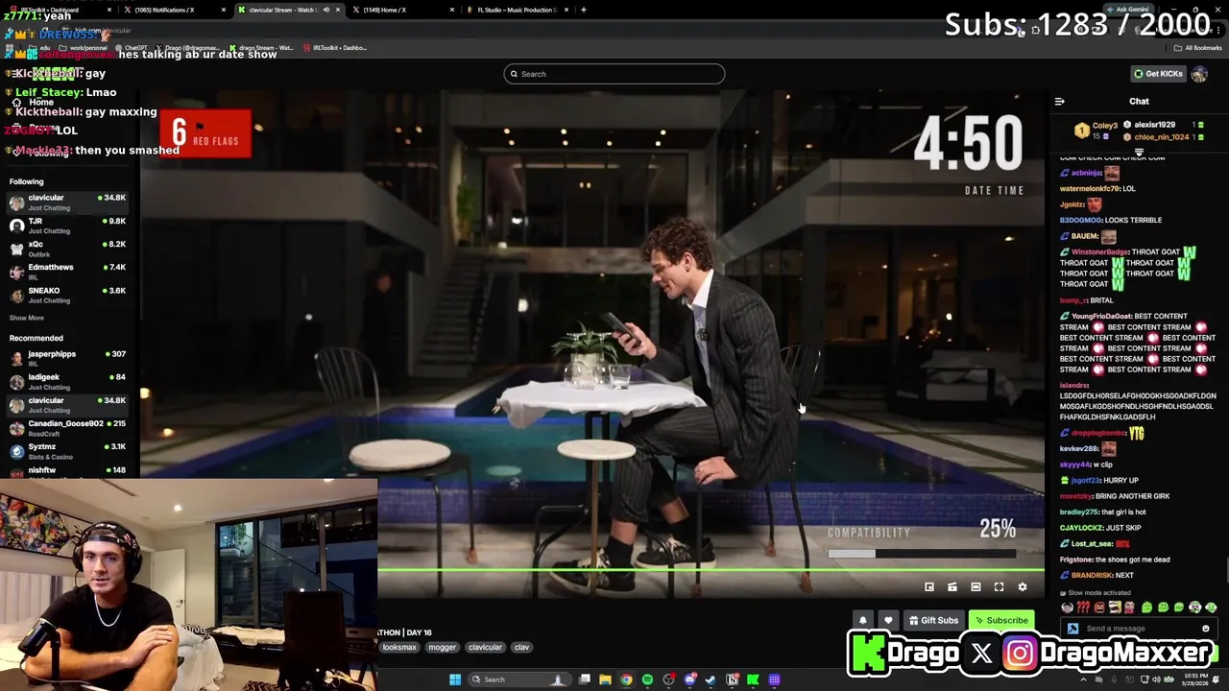Click in the Send a message box
The image size is (1229, 691).
click(x=1141, y=629)
